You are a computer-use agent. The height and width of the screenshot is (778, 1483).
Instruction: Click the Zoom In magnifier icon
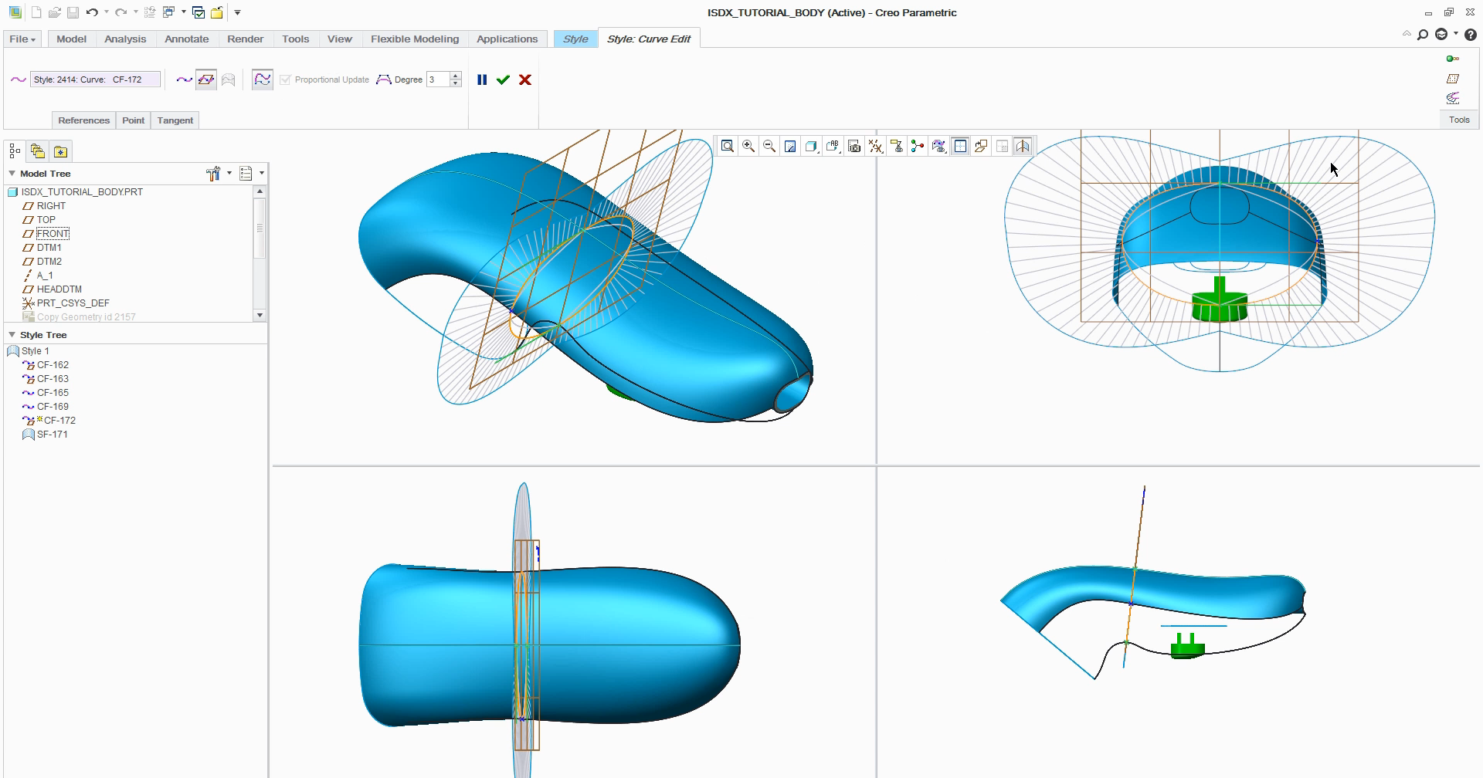tap(748, 146)
